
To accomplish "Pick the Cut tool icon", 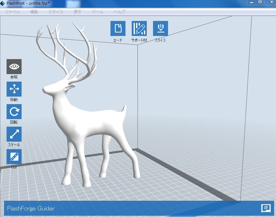I will [14, 157].
